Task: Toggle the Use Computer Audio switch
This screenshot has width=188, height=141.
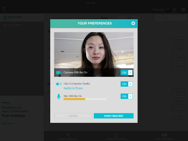Action: (x=127, y=84)
